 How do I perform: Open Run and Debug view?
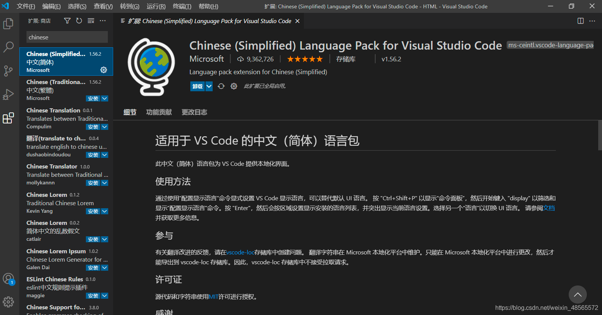(8, 95)
